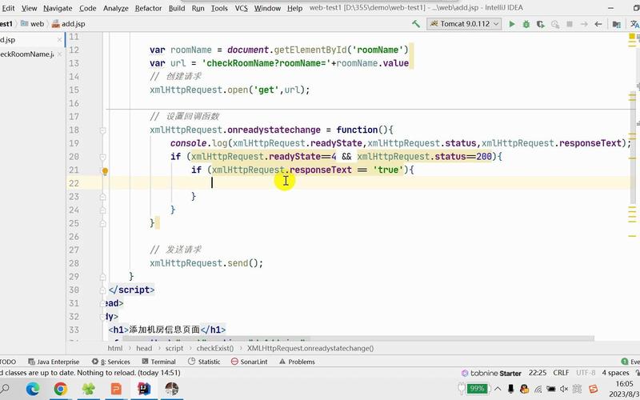The height and width of the screenshot is (400, 640).
Task: Click the yellow inspection indicator at top right
Action: [x=632, y=37]
